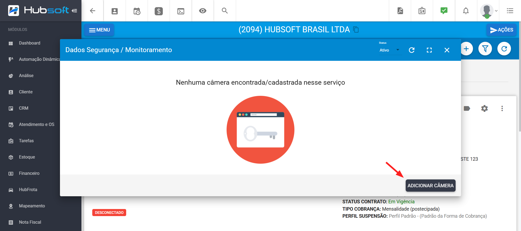The width and height of the screenshot is (521, 231).
Task: Click the 'Mensalidade (postecipada)' text
Action: (x=411, y=209)
